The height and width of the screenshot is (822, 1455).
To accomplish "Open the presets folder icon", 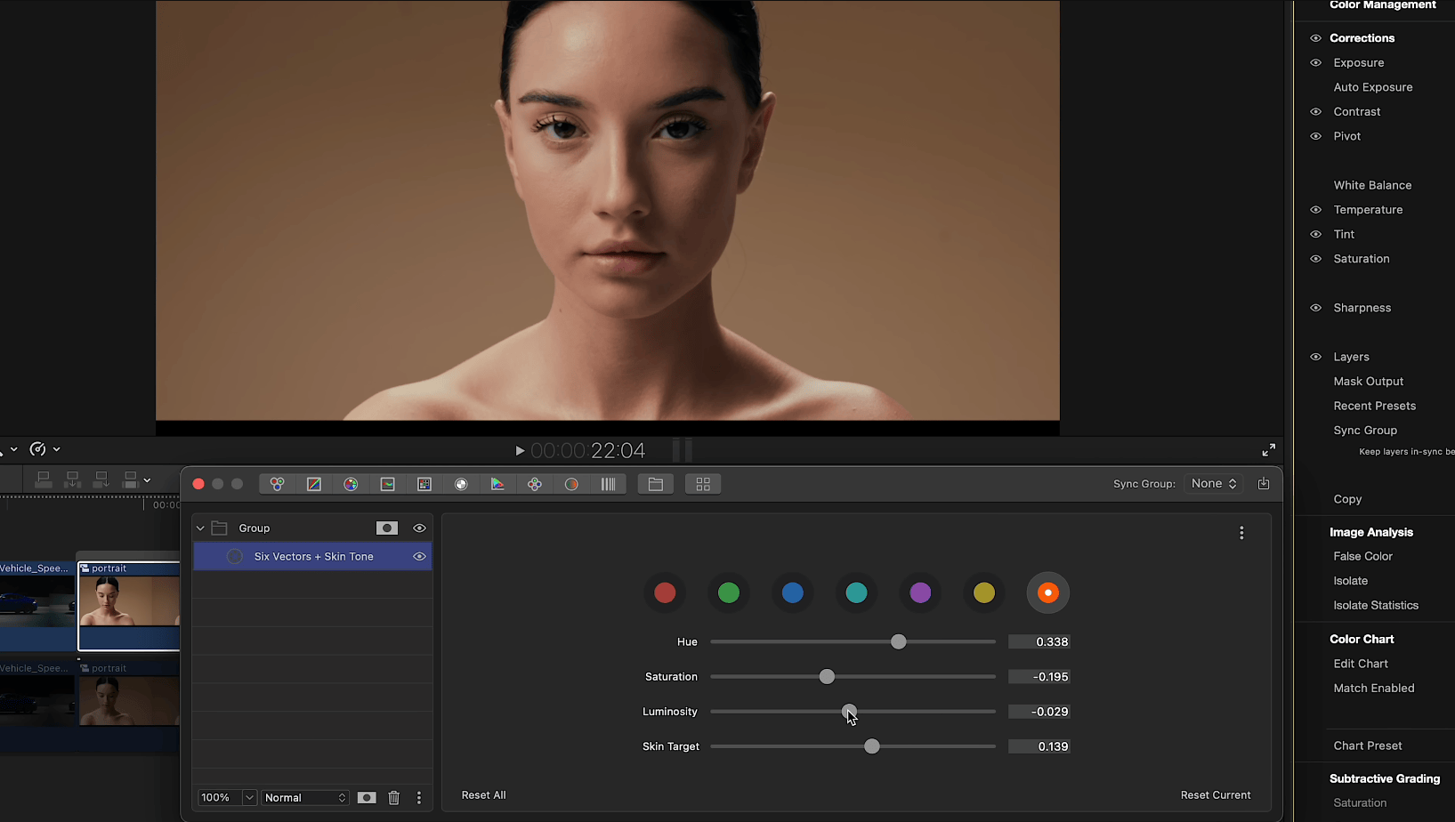I will click(656, 484).
